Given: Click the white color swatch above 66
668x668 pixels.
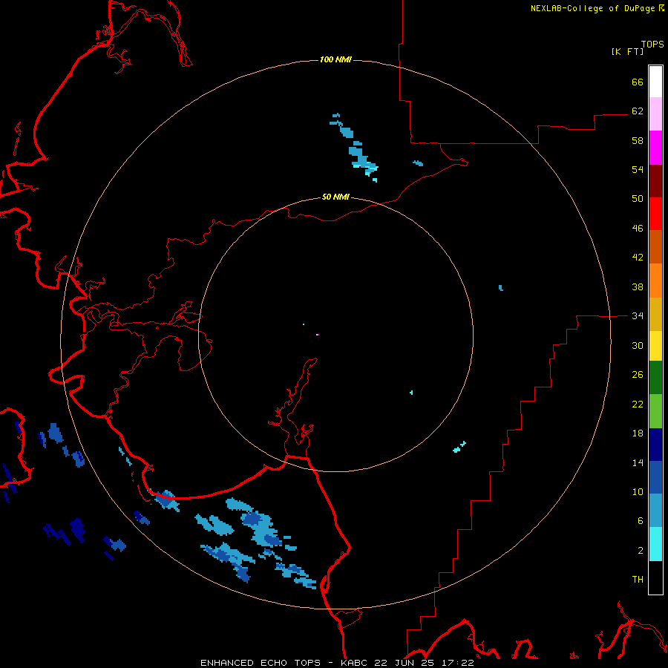Looking at the screenshot, I should click(x=655, y=82).
